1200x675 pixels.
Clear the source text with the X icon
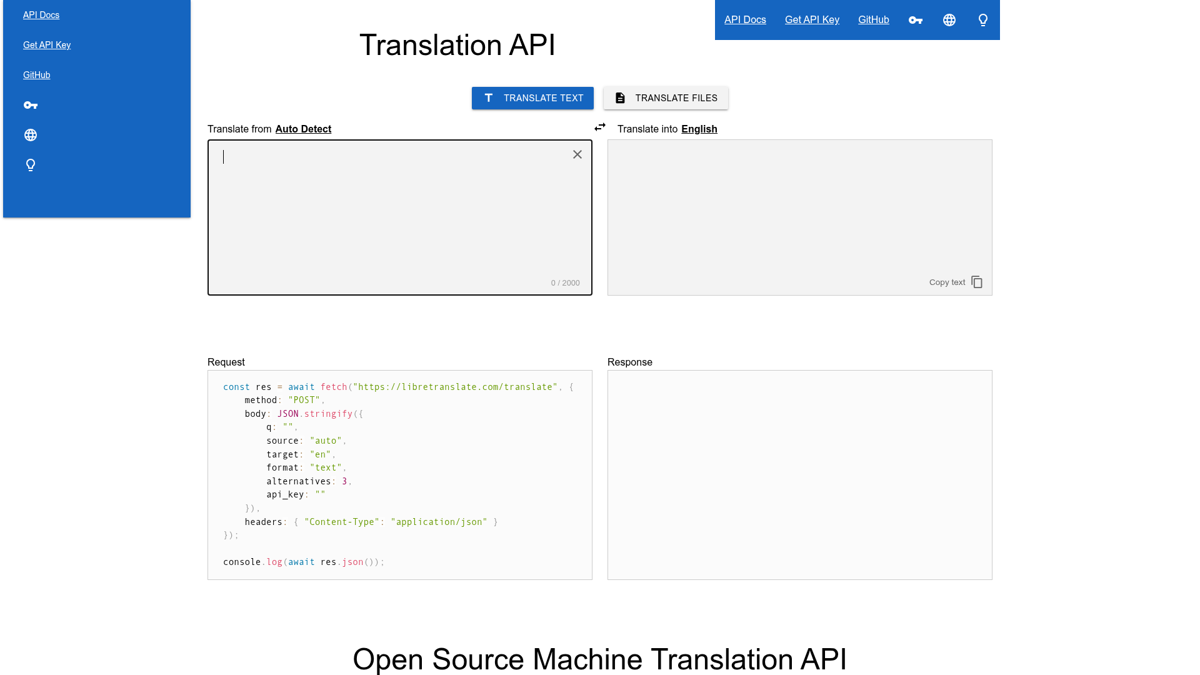coord(577,154)
